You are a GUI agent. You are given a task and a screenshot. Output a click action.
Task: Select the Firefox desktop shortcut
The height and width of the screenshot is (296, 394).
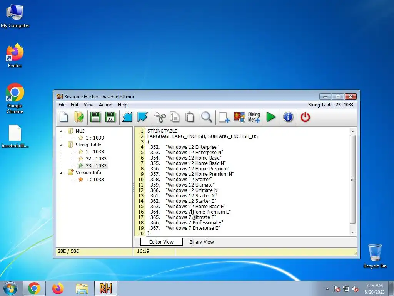click(x=15, y=55)
